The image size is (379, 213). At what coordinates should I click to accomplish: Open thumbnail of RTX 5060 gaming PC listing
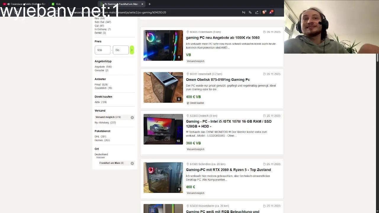coord(163,46)
